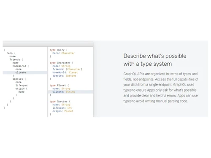Click "name: String" inside type Planet
The image size is (211, 158).
point(61,88)
